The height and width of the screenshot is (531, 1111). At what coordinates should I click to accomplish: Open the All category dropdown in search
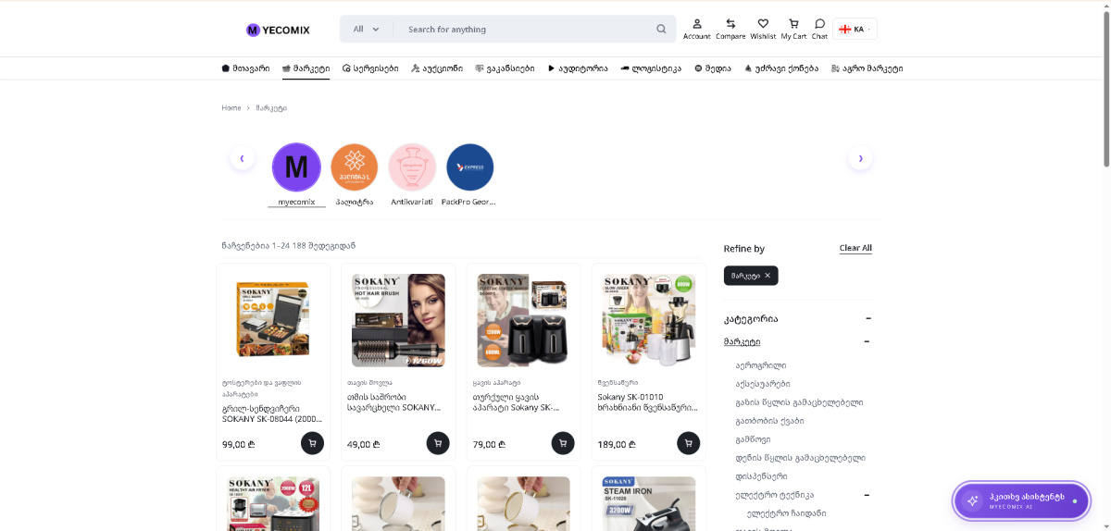[366, 29]
